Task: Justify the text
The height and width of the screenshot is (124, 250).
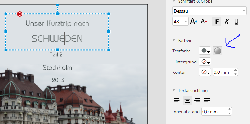Action: 207,101
